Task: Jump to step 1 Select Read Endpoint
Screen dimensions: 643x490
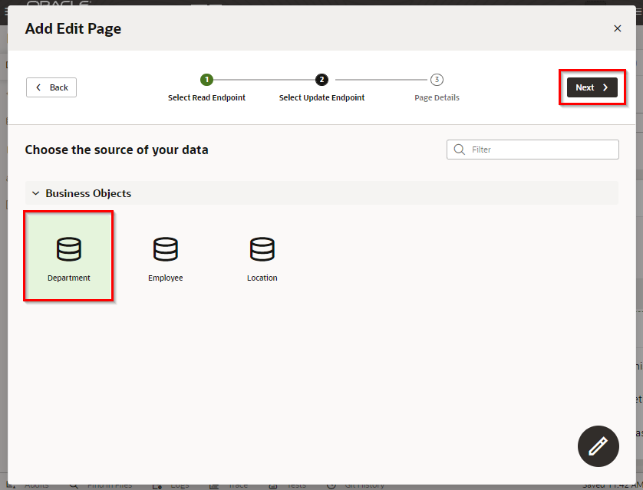Action: pyautogui.click(x=206, y=80)
